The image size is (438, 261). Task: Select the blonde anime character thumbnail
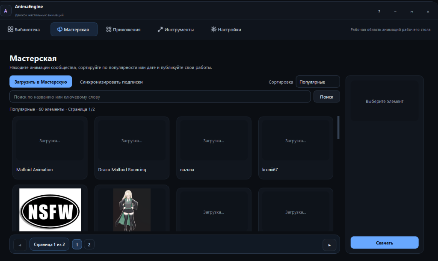(132, 210)
